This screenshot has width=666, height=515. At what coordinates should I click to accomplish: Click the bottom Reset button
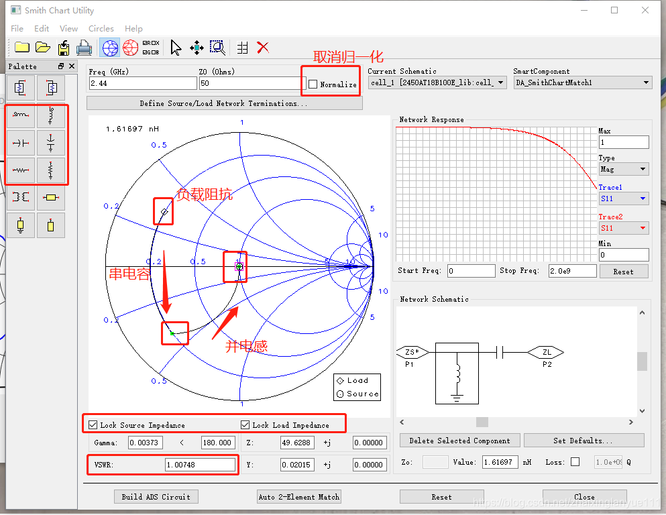[442, 497]
